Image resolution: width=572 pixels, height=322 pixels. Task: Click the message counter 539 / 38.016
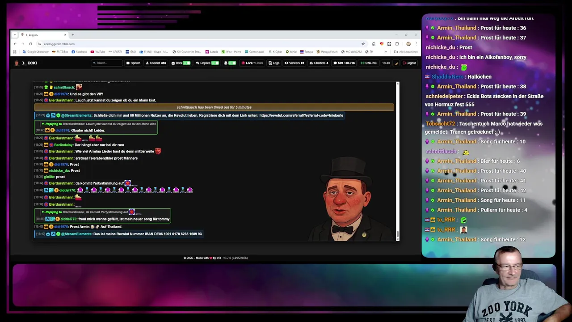point(344,63)
